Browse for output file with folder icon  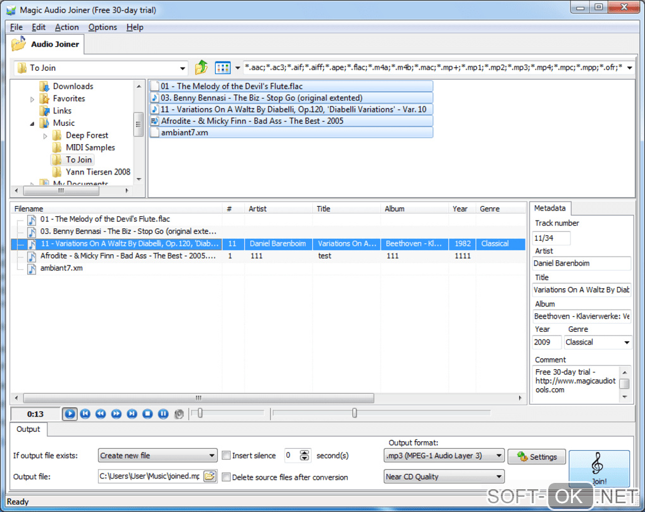(209, 477)
